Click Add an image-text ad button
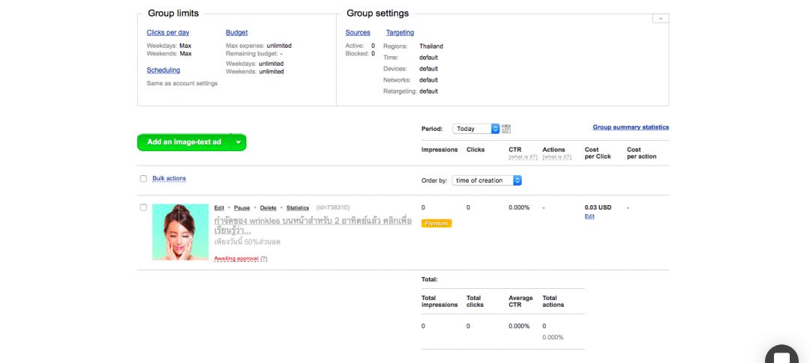The image size is (810, 363). click(x=184, y=142)
